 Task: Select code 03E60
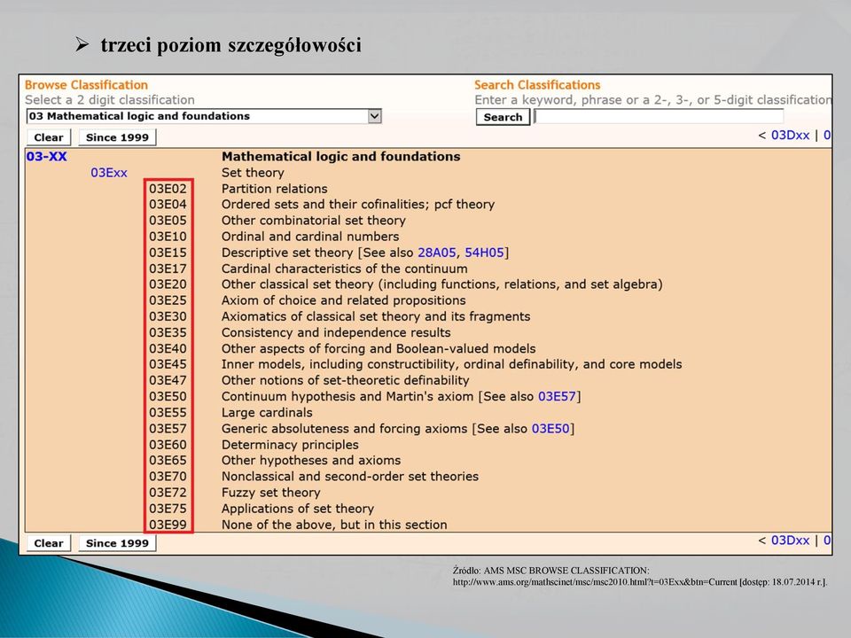click(x=168, y=444)
